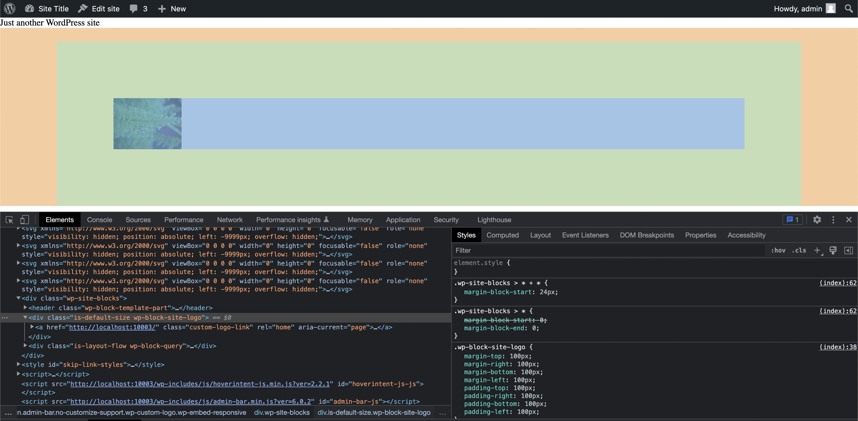Open the Memory tab
Viewport: 858px width, 421px height.
[x=360, y=220]
